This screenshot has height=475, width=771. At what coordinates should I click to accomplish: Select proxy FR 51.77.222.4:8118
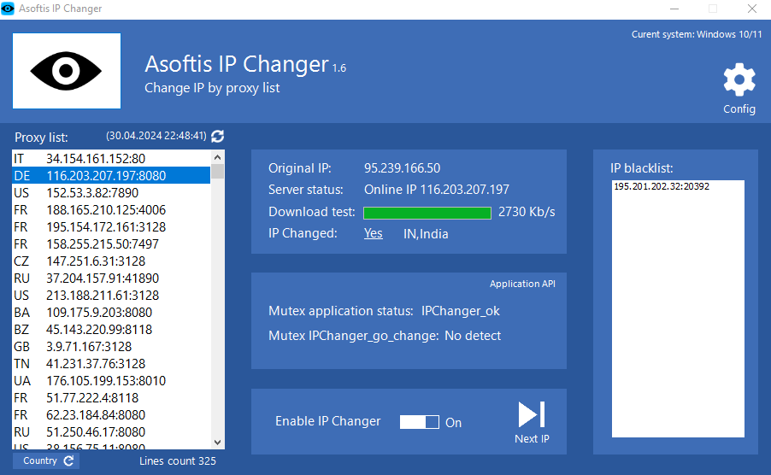coord(111,398)
